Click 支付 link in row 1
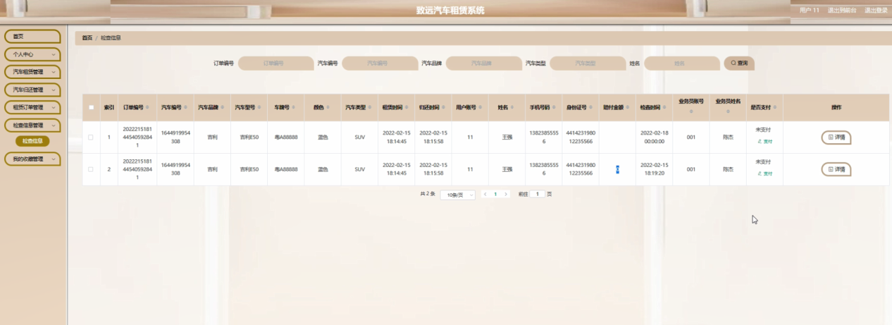The image size is (892, 325). coord(764,142)
